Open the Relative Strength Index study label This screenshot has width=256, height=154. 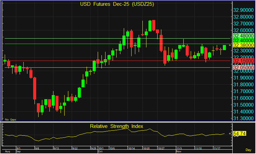point(117,127)
